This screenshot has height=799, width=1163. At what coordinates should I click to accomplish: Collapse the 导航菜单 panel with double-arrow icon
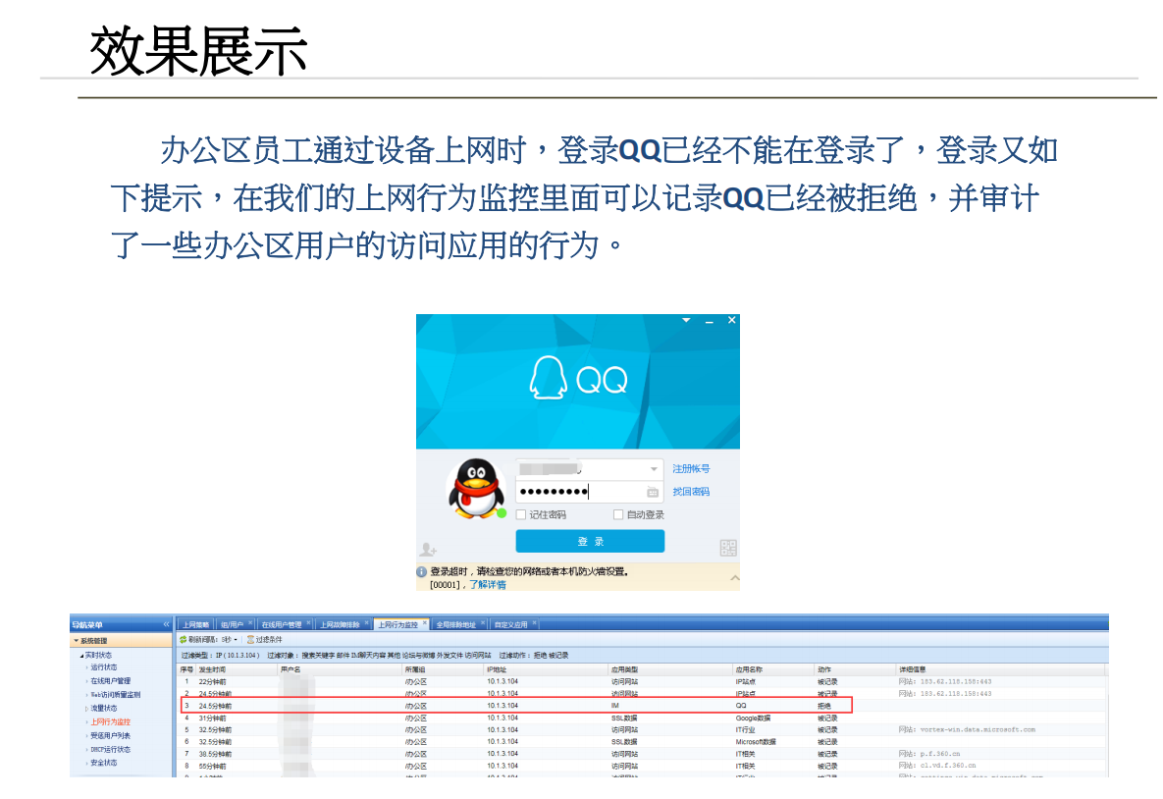point(166,624)
